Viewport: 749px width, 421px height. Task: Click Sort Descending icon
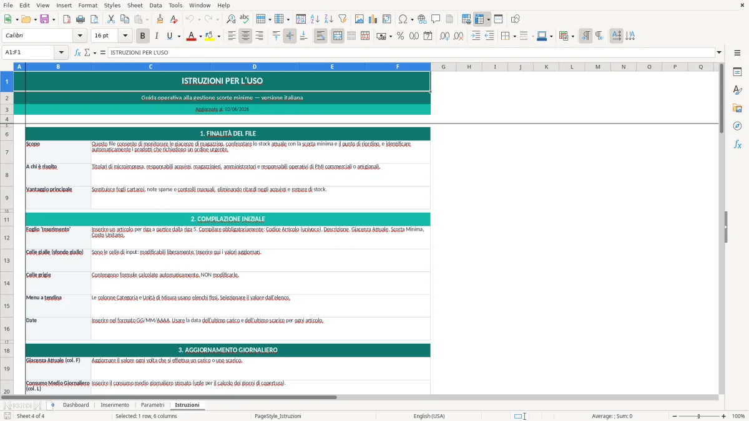pos(328,19)
